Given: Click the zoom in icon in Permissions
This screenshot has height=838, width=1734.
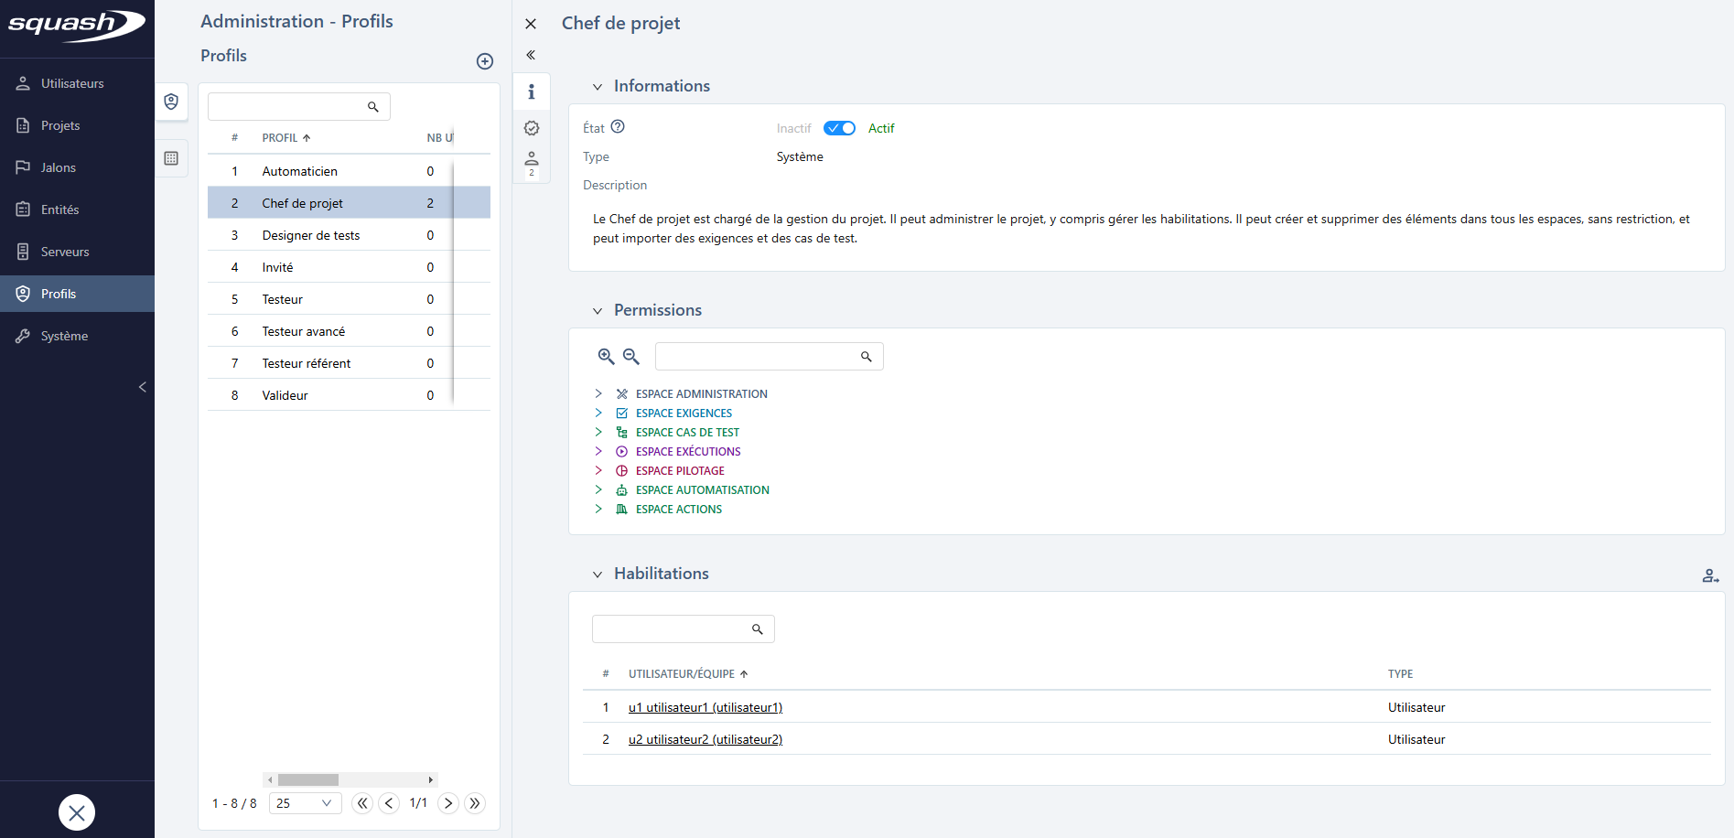Looking at the screenshot, I should tap(606, 357).
